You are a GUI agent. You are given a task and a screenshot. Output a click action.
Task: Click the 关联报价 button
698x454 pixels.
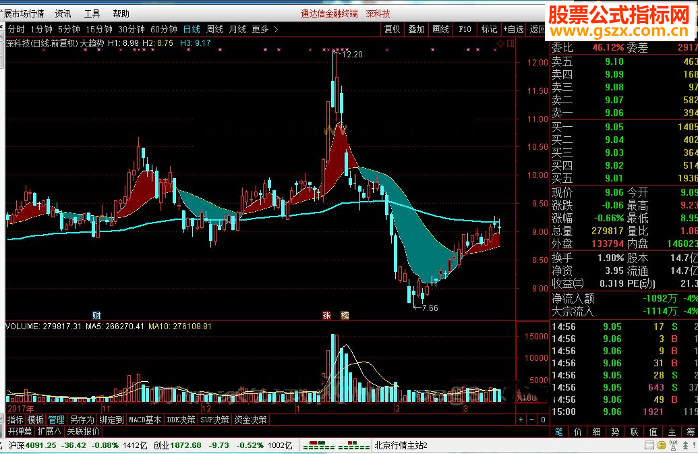(x=83, y=431)
